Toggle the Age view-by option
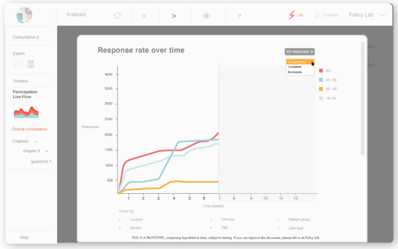Viewport: 398px width, 249px height. [x=224, y=227]
